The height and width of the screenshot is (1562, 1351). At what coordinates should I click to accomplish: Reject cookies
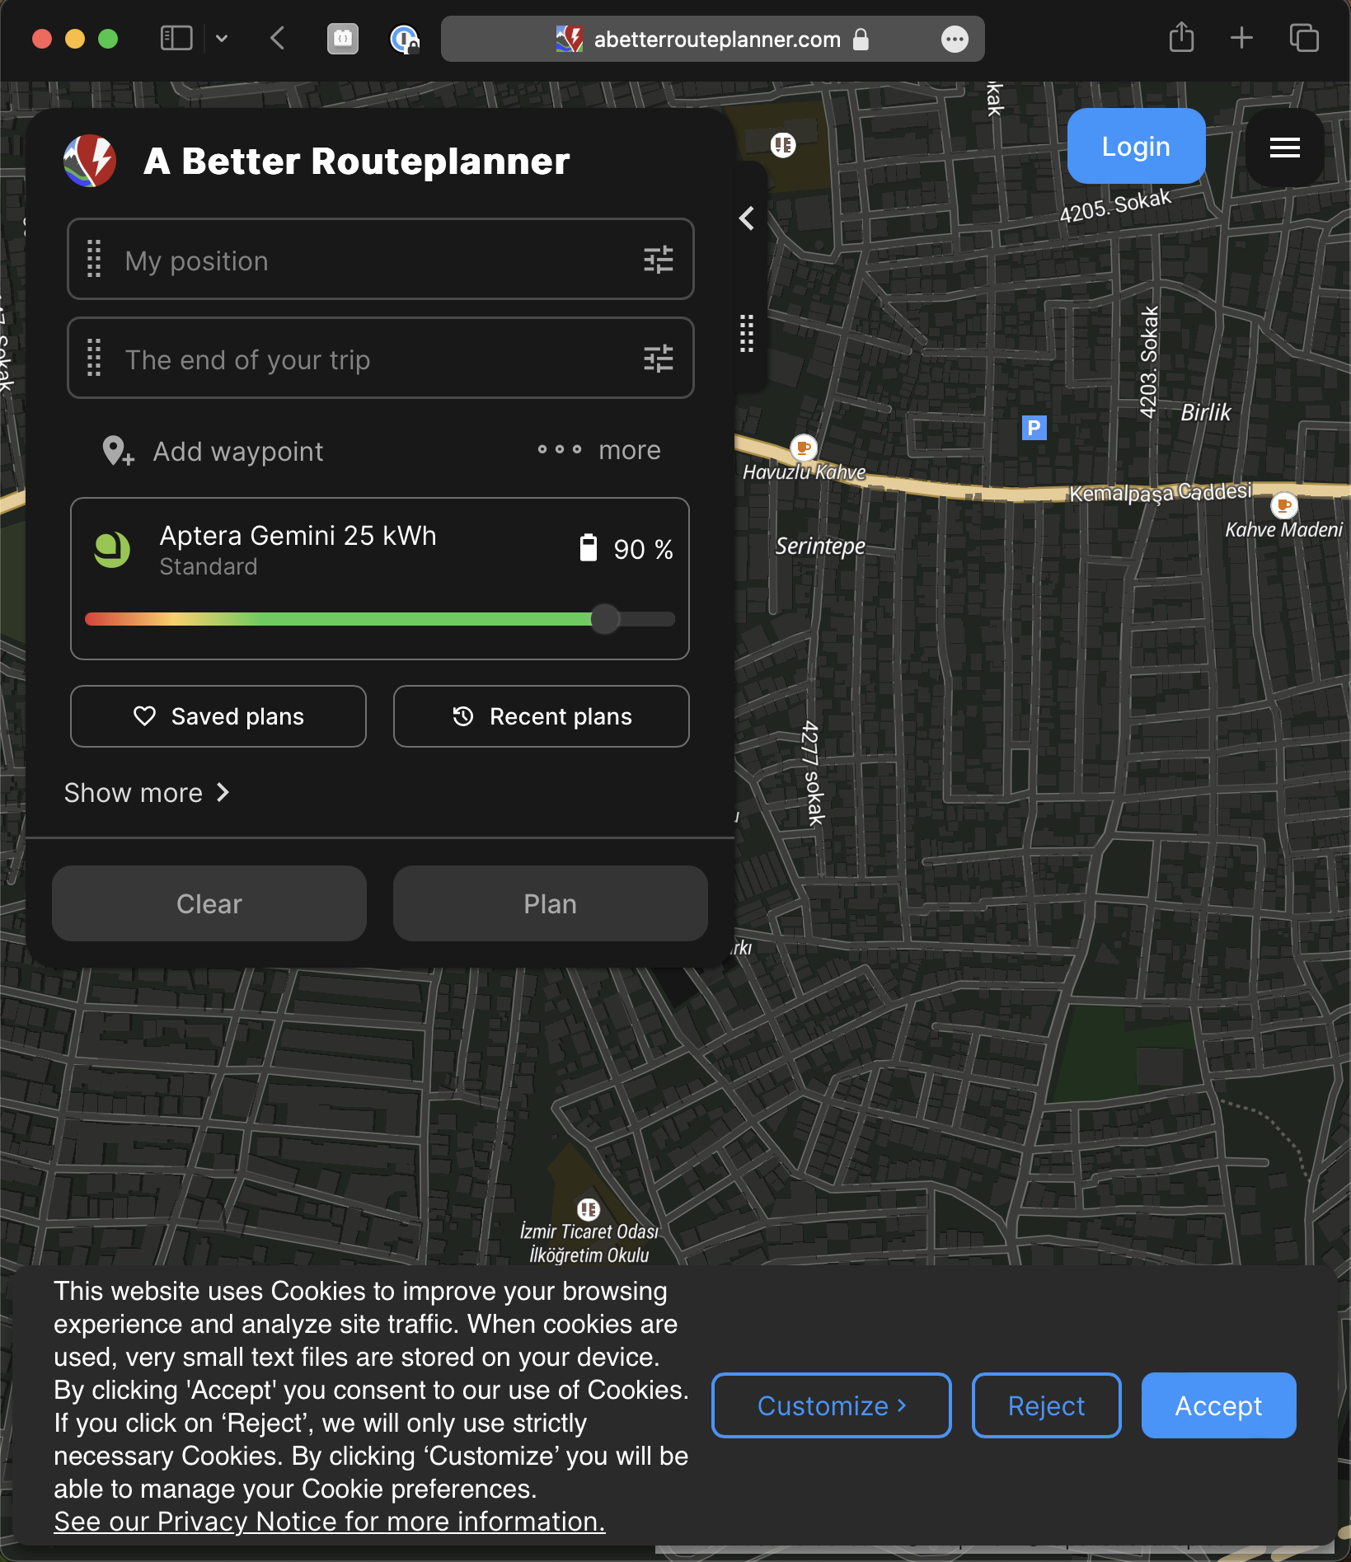coord(1047,1405)
